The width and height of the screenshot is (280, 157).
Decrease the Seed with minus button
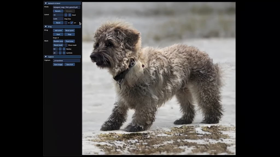click(x=66, y=15)
